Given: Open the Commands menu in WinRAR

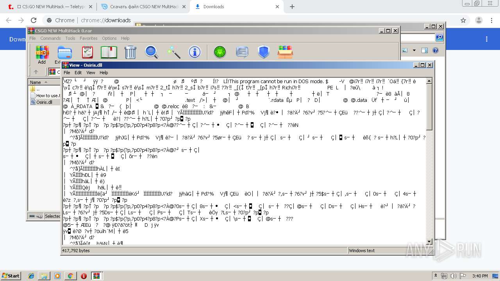Looking at the screenshot, I should tap(50, 38).
